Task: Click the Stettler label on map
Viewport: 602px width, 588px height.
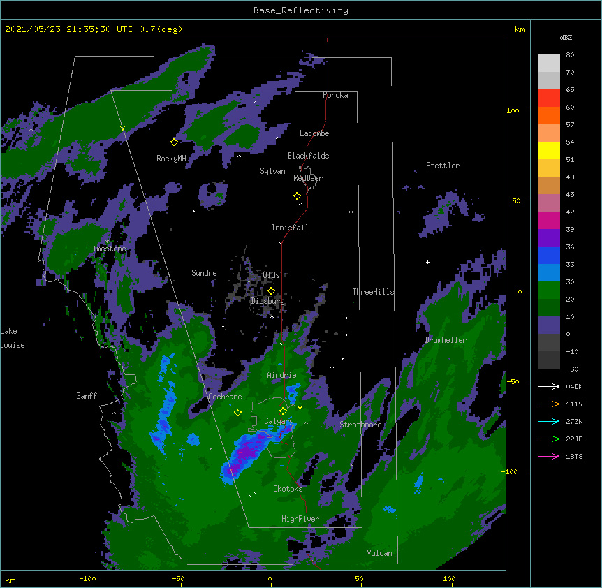Action: pyautogui.click(x=443, y=166)
